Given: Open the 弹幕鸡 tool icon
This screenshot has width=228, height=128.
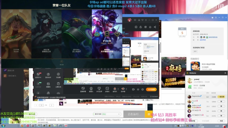Looking at the screenshot, I should coord(48,85).
